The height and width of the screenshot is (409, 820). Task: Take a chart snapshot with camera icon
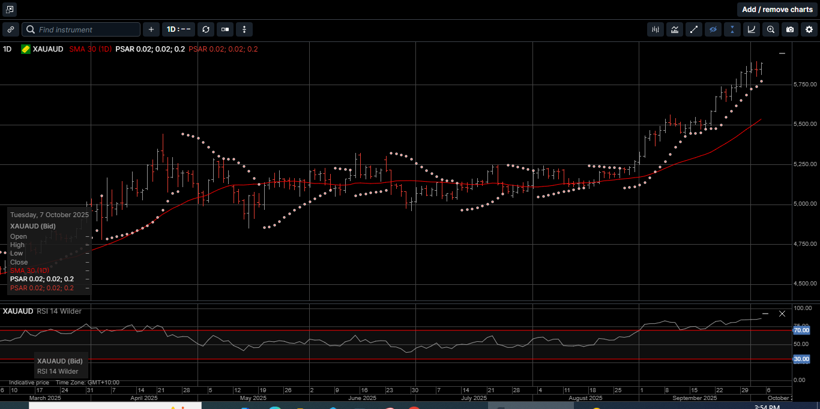(790, 29)
